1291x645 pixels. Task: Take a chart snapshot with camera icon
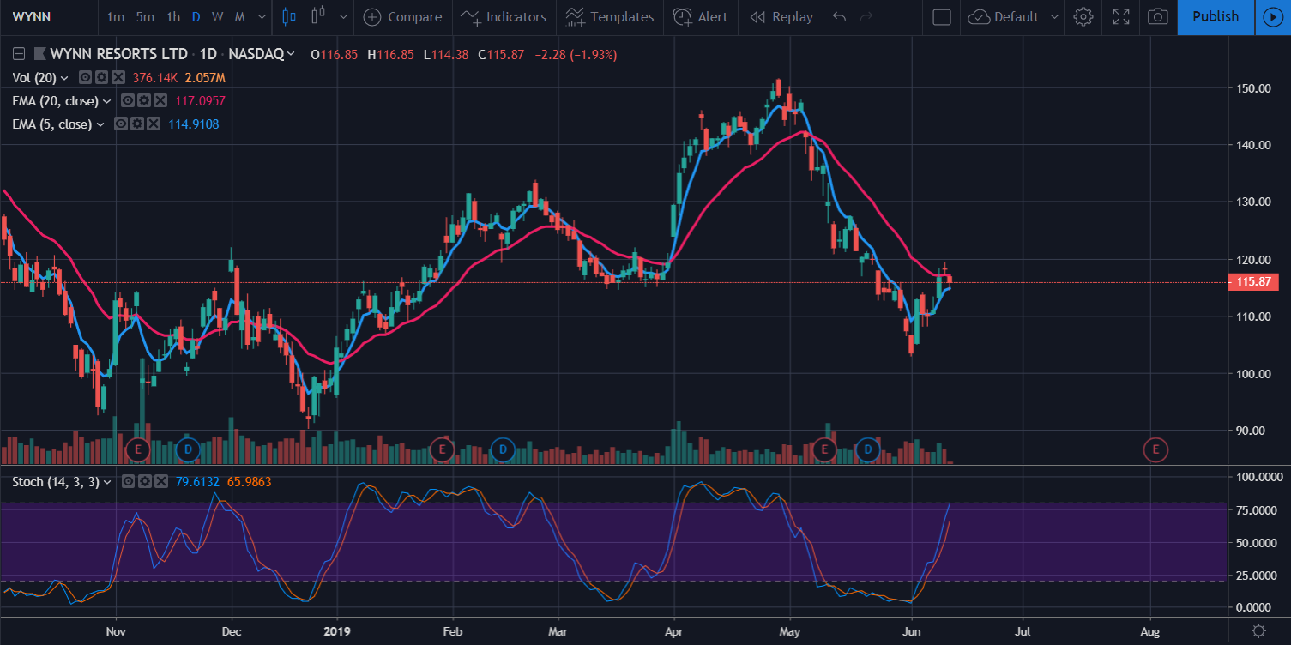1158,16
